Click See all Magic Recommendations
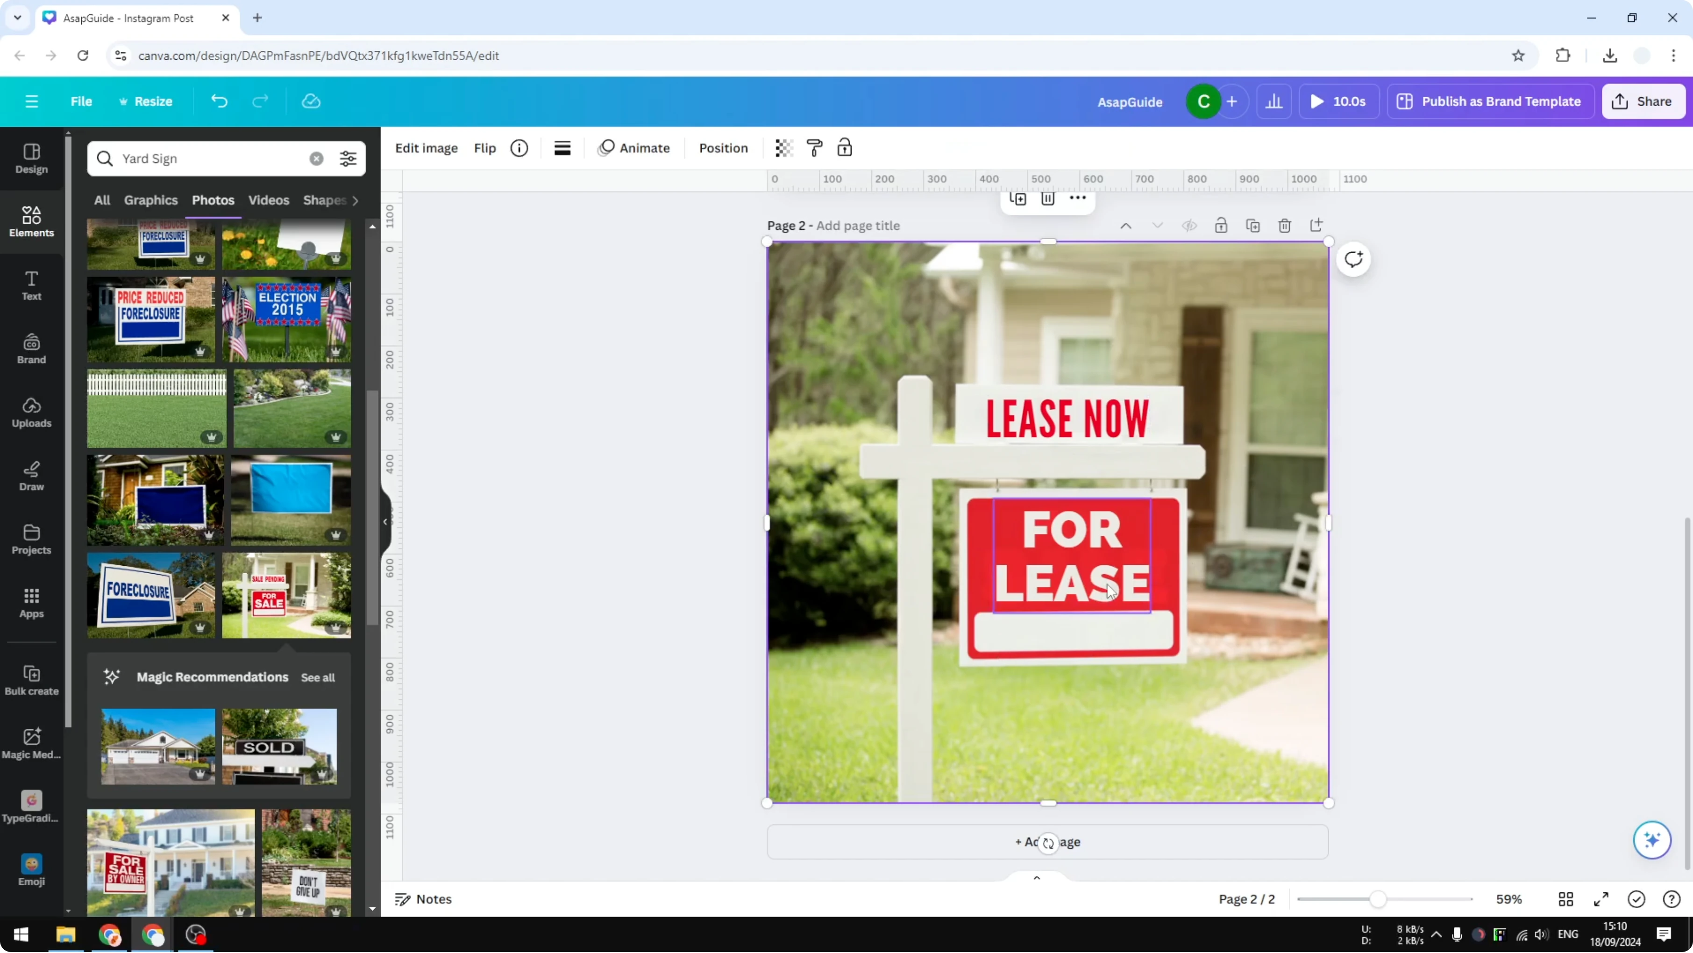Screen dimensions: 1693x953 coord(318,678)
